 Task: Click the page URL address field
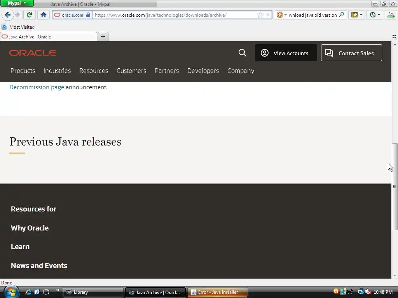175,15
